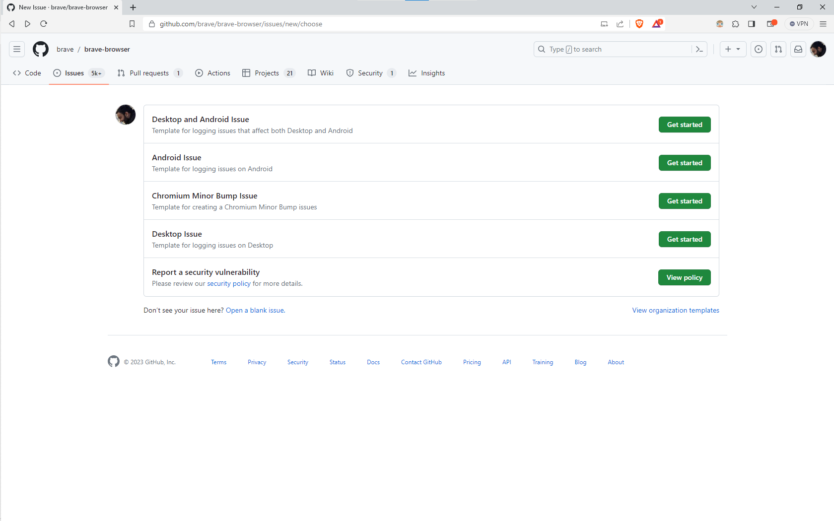Screen dimensions: 834x521
Task: Get started with Chromium Minor Bump Issue
Action: 685,201
